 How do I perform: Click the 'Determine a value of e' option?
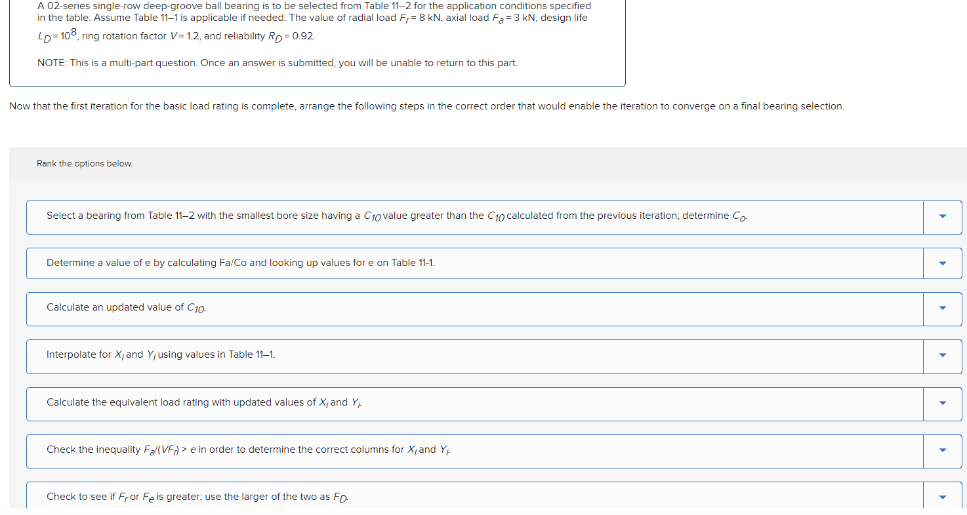240,263
